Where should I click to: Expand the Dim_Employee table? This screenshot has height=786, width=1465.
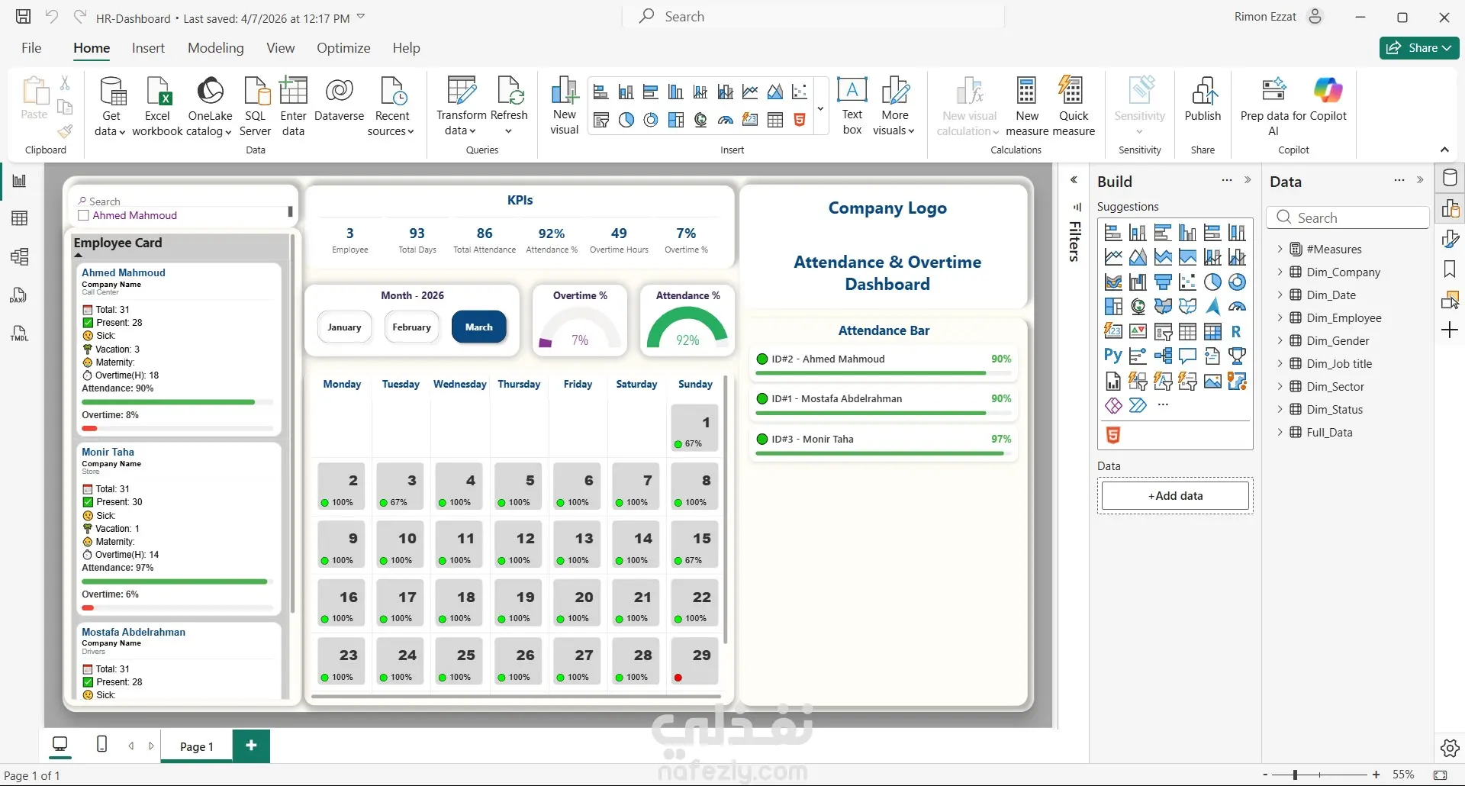tap(1280, 317)
